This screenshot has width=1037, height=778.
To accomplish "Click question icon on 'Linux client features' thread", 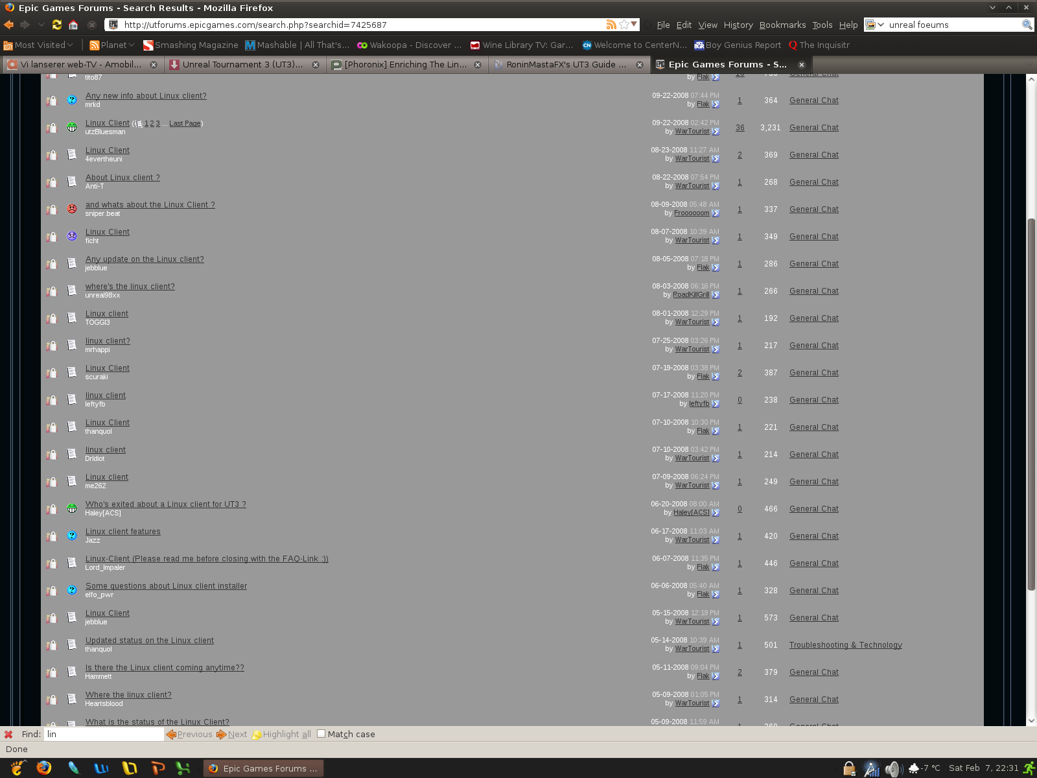I will pos(72,536).
